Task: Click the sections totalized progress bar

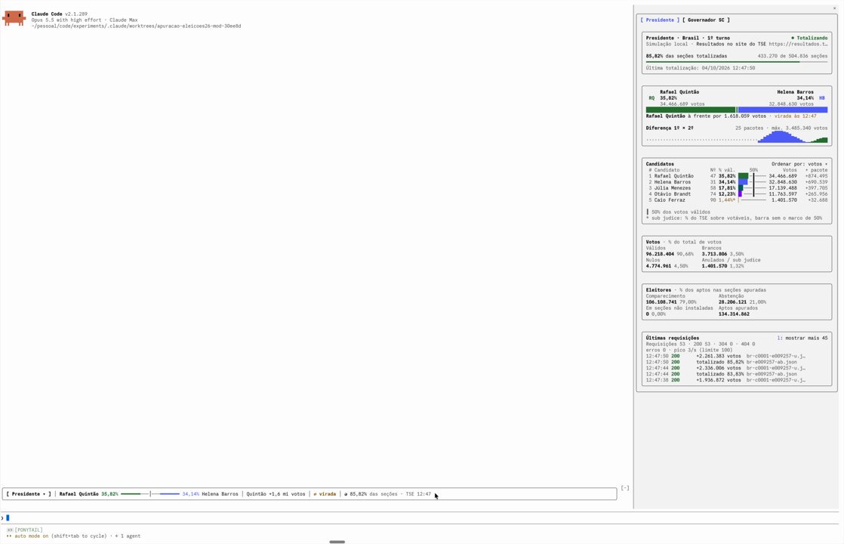Action: [737, 62]
